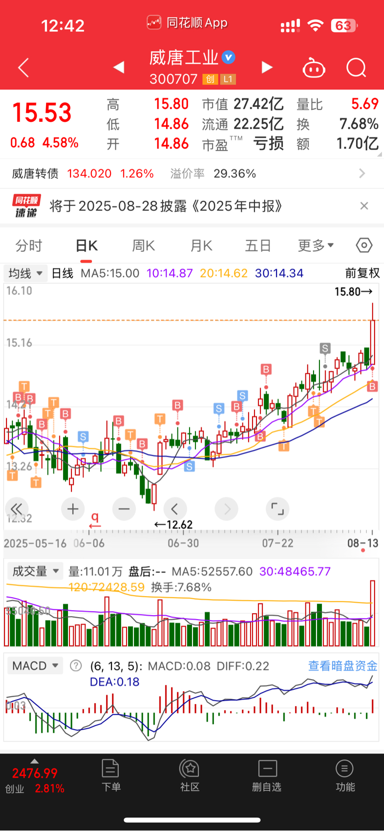Tap the 市值 27.42亿 value
This screenshot has height=831, width=384.
(258, 104)
